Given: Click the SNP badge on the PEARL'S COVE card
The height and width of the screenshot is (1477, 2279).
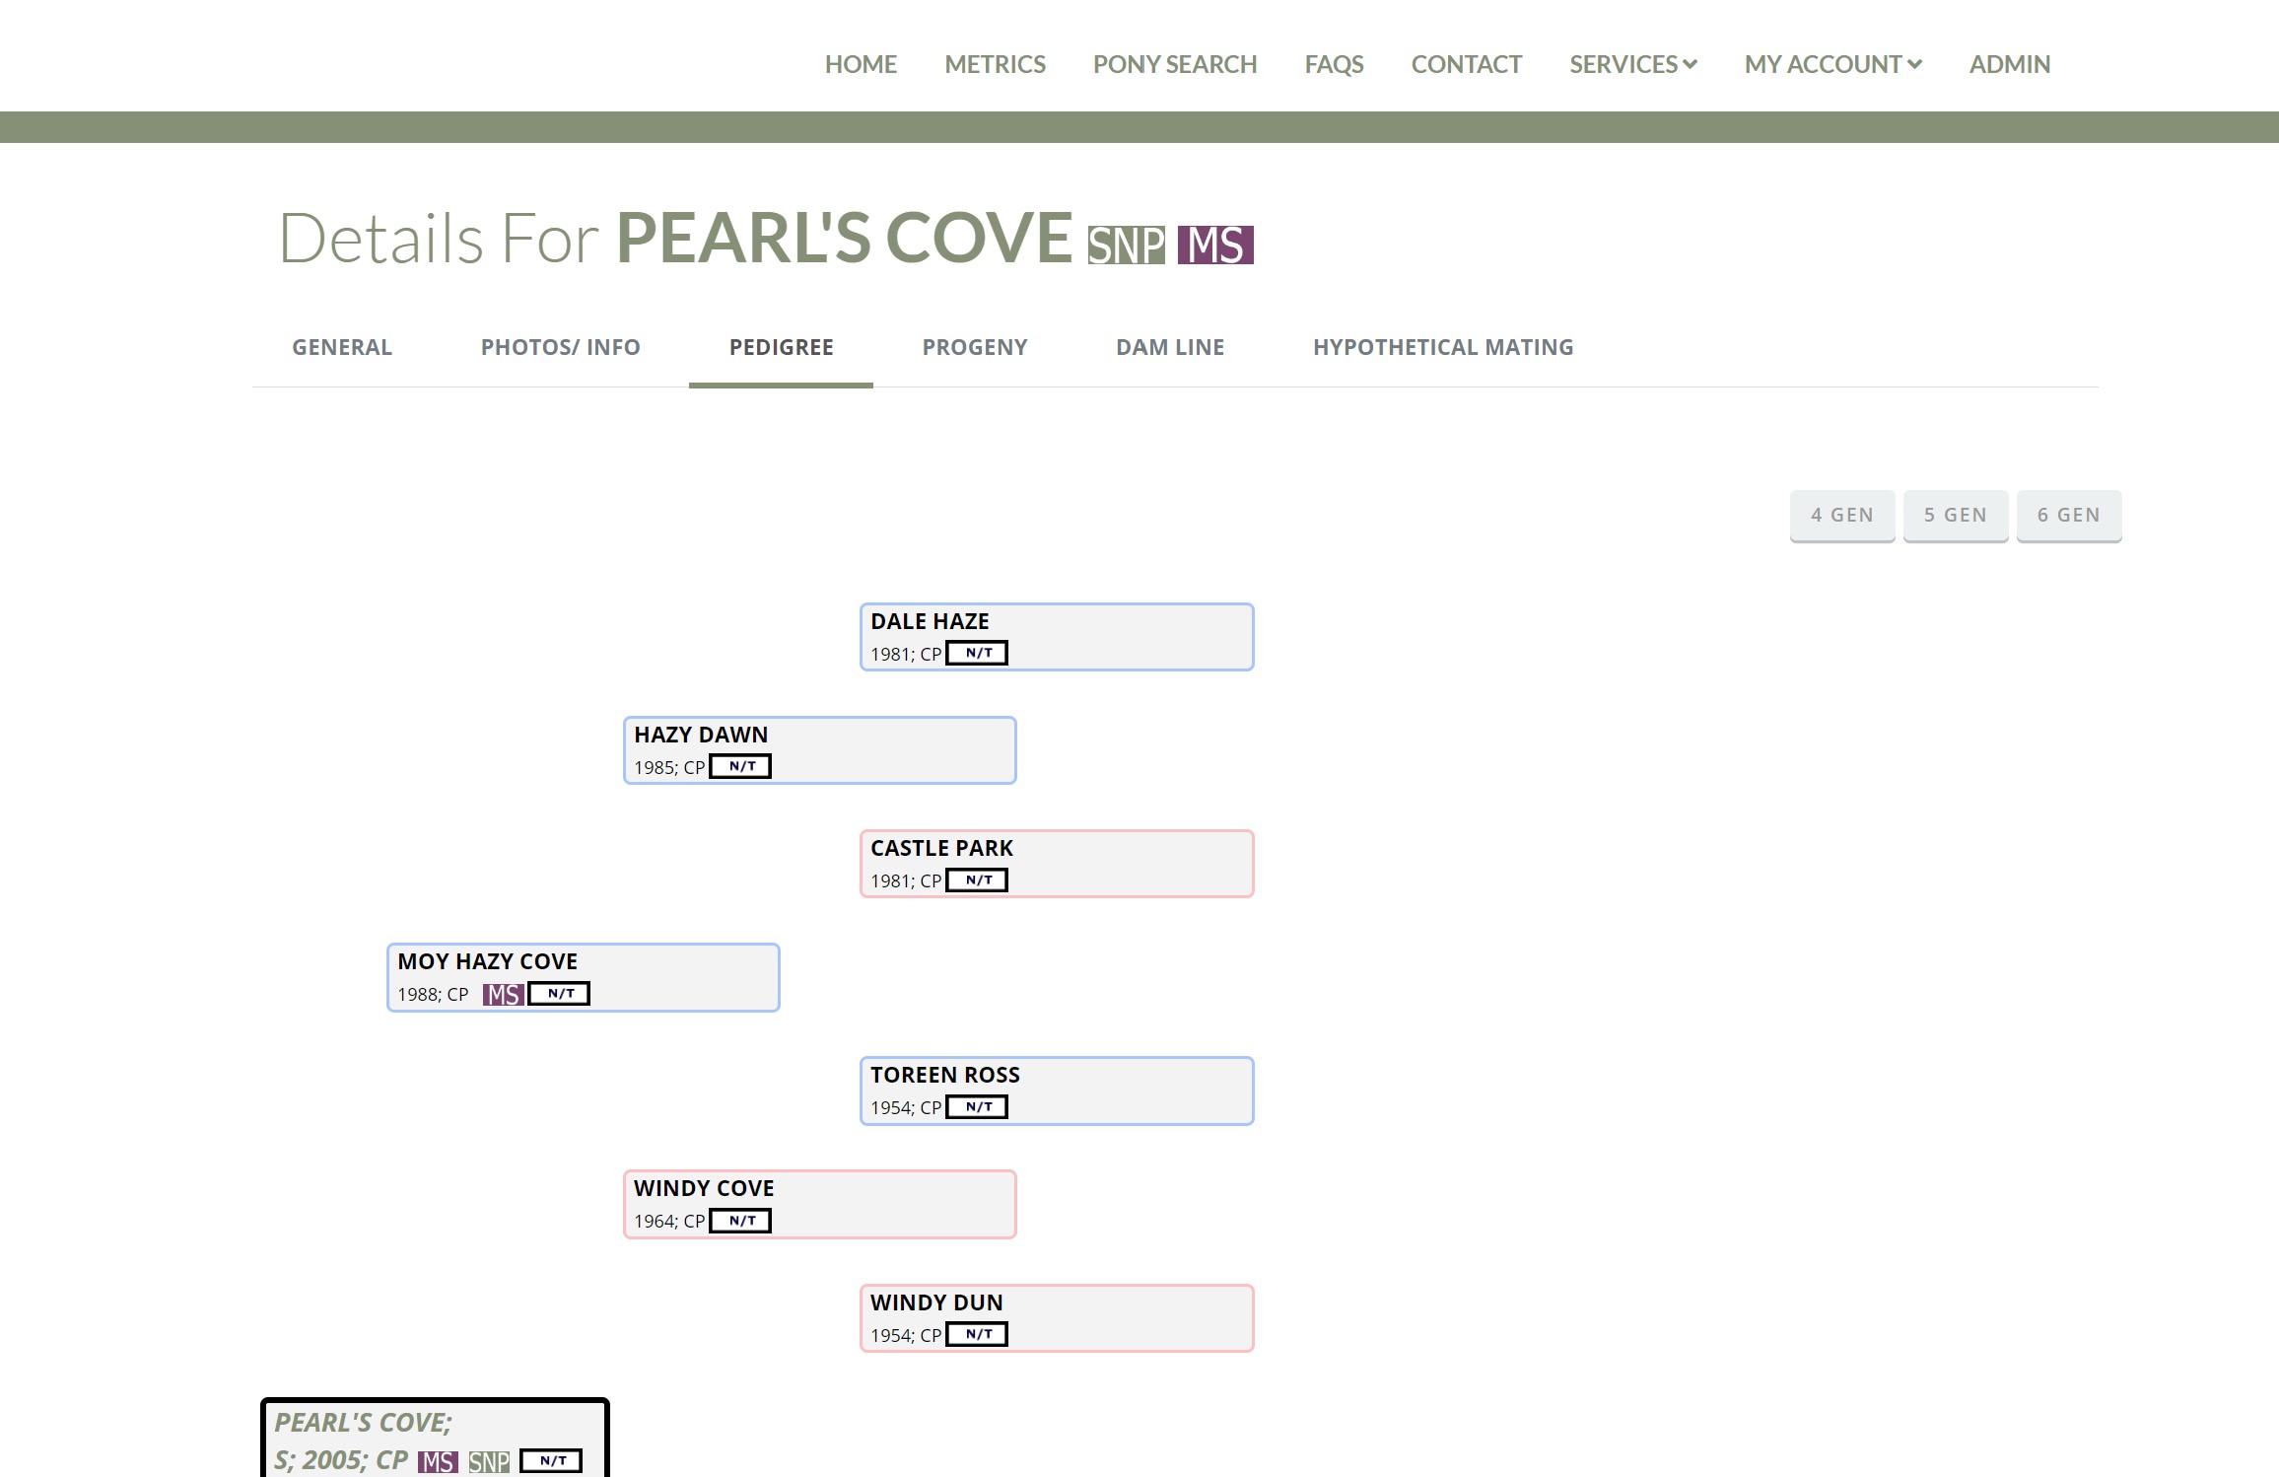Looking at the screenshot, I should 489,1461.
